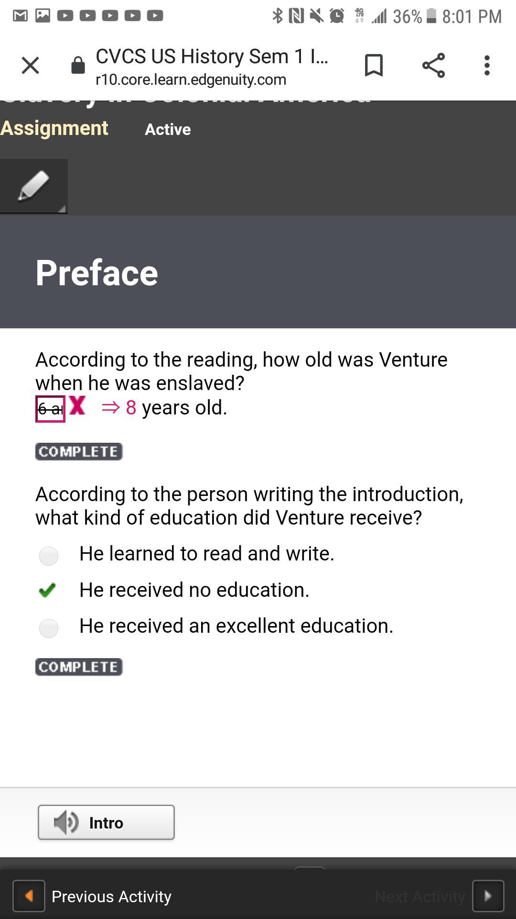Select "He learned to read and write"

tap(49, 556)
